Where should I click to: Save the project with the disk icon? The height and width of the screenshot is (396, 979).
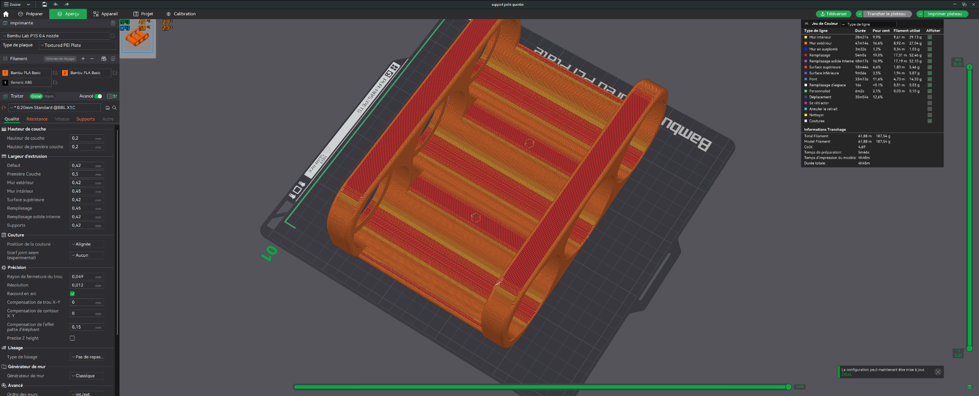(x=44, y=4)
